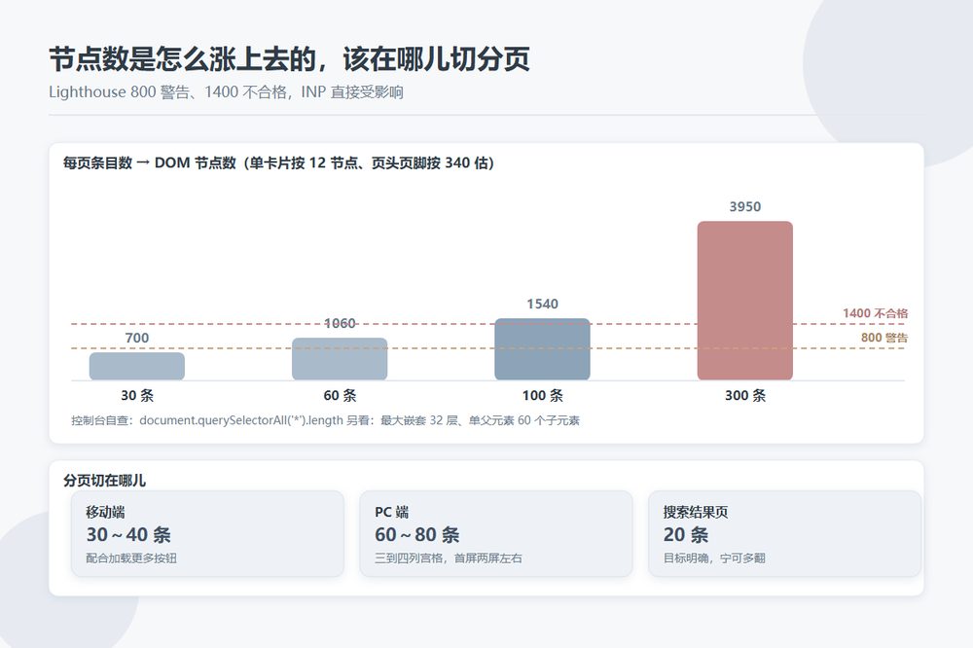
Task: Click the 分页切在哪儿 section heading
Action: coord(104,481)
